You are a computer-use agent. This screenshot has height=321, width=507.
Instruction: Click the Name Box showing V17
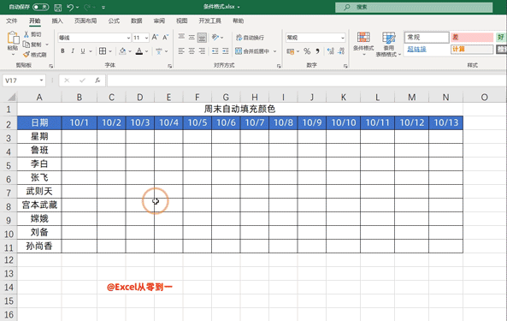pyautogui.click(x=24, y=80)
